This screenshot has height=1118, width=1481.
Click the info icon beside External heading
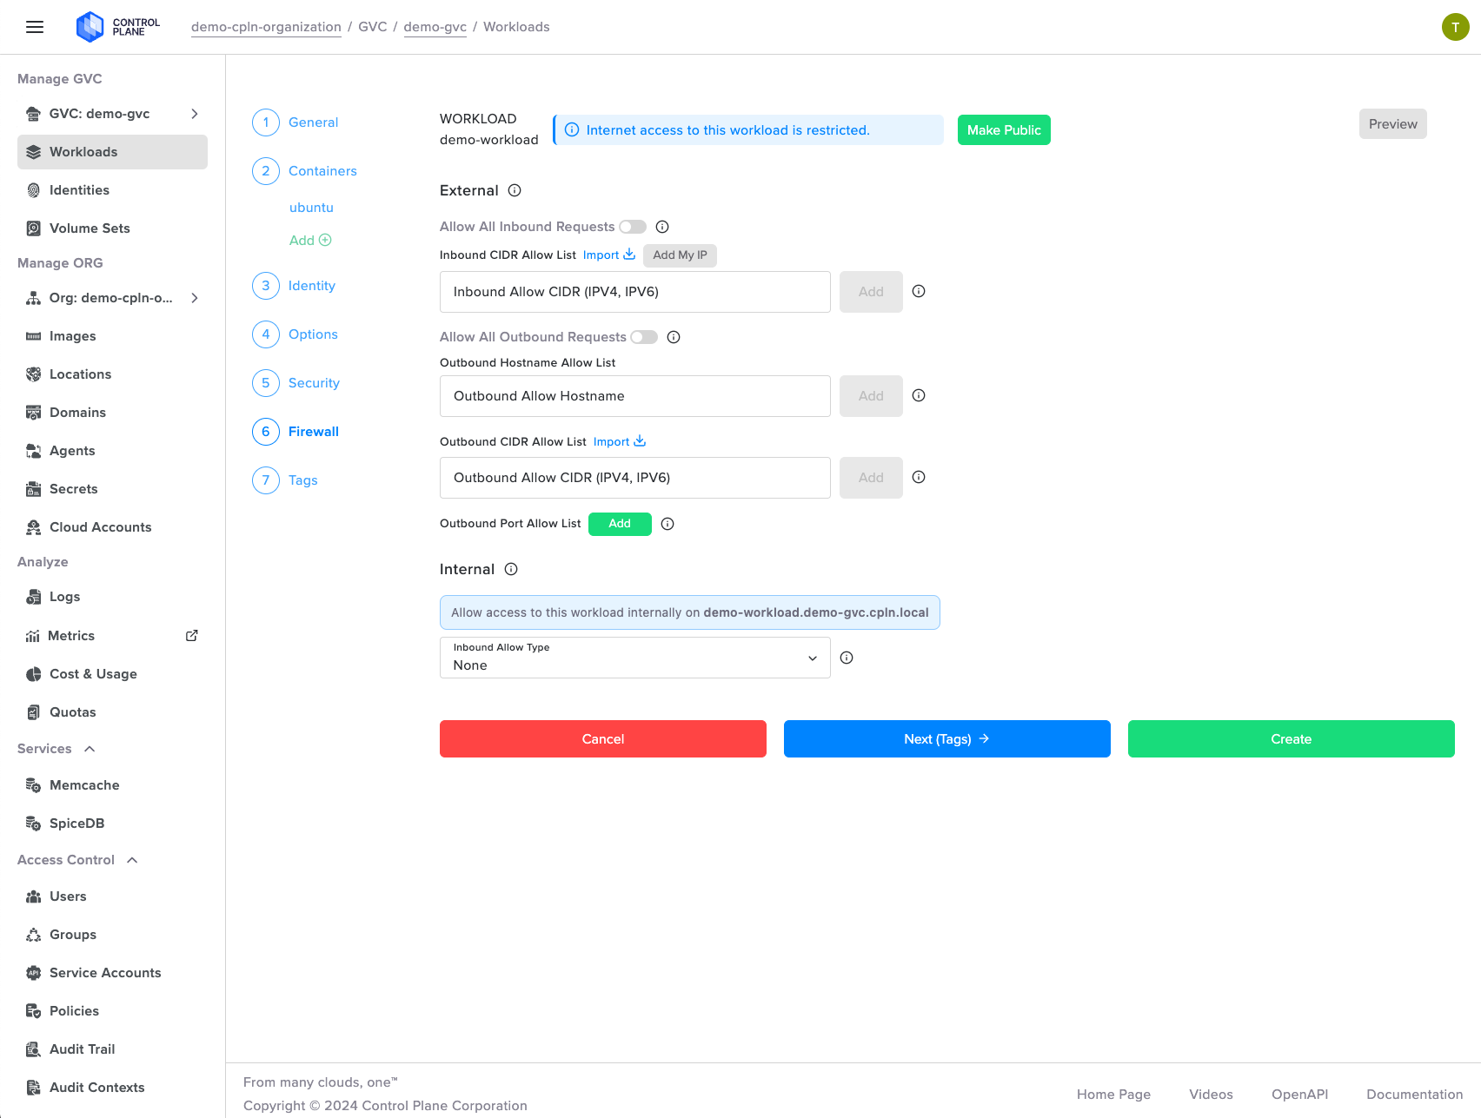point(514,190)
